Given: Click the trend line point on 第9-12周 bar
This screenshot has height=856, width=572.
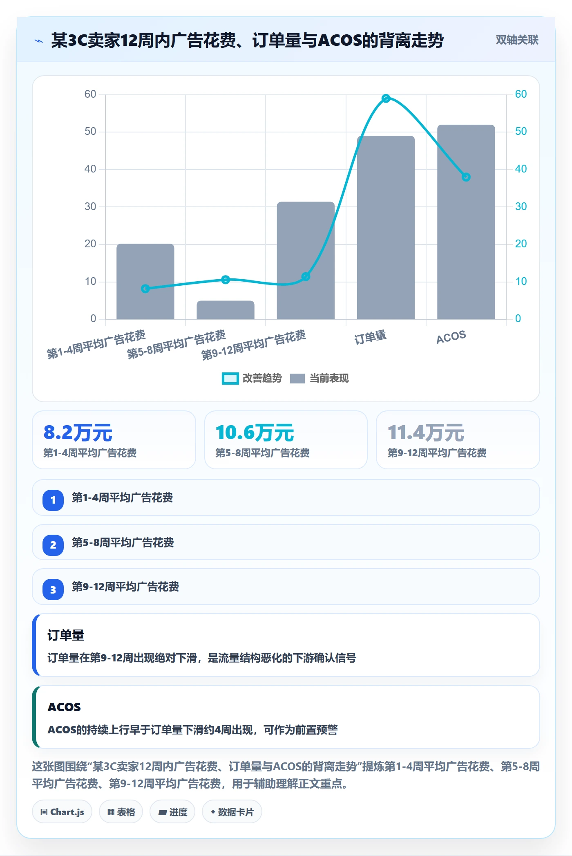Looking at the screenshot, I should tap(306, 277).
